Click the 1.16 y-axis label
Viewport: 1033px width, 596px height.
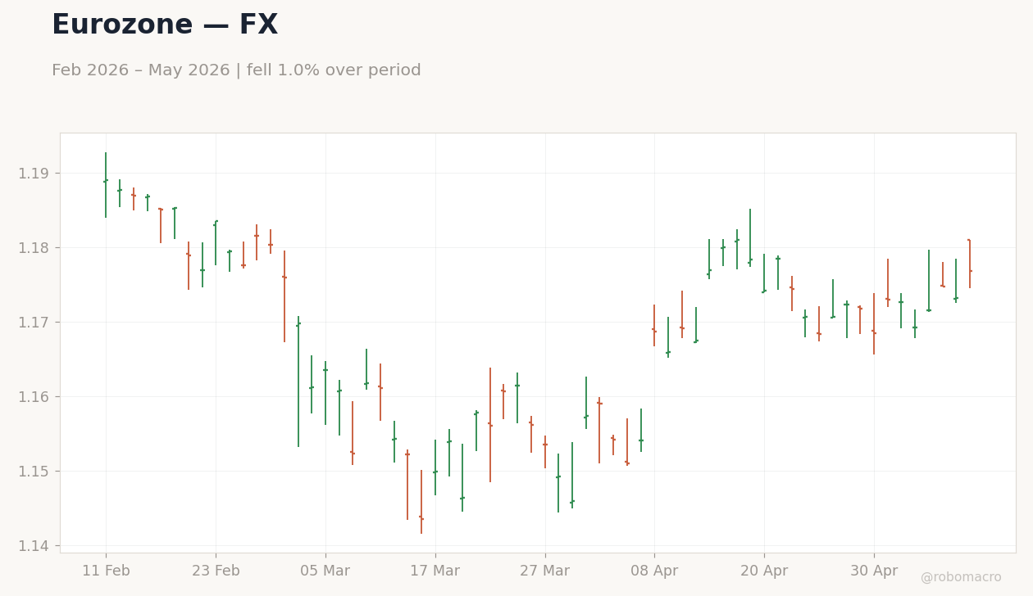34,397
